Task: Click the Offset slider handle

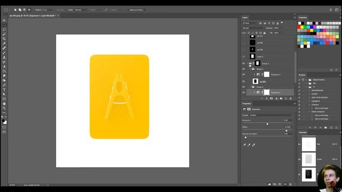Action: point(286,131)
